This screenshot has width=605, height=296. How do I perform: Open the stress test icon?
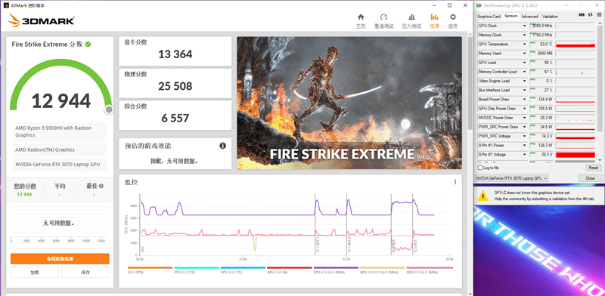[411, 17]
